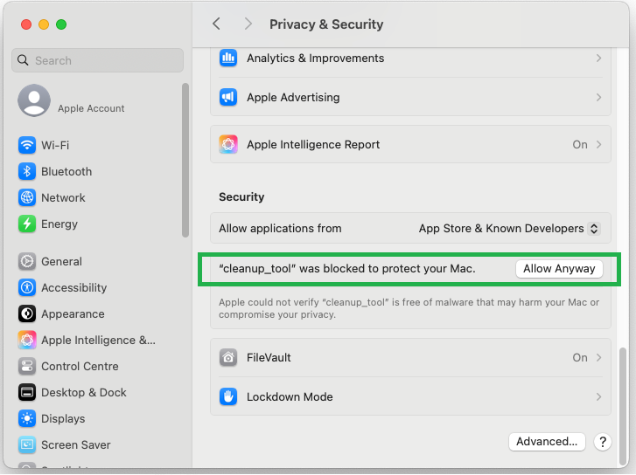This screenshot has height=475, width=636.
Task: Click the FileVault house icon
Action: point(228,358)
